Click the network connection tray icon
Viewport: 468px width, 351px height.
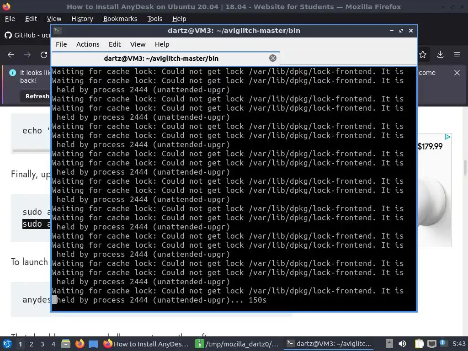pos(431,344)
